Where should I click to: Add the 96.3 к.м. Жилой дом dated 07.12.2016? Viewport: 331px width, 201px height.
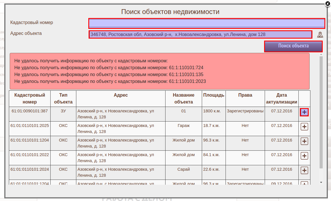point(304,141)
